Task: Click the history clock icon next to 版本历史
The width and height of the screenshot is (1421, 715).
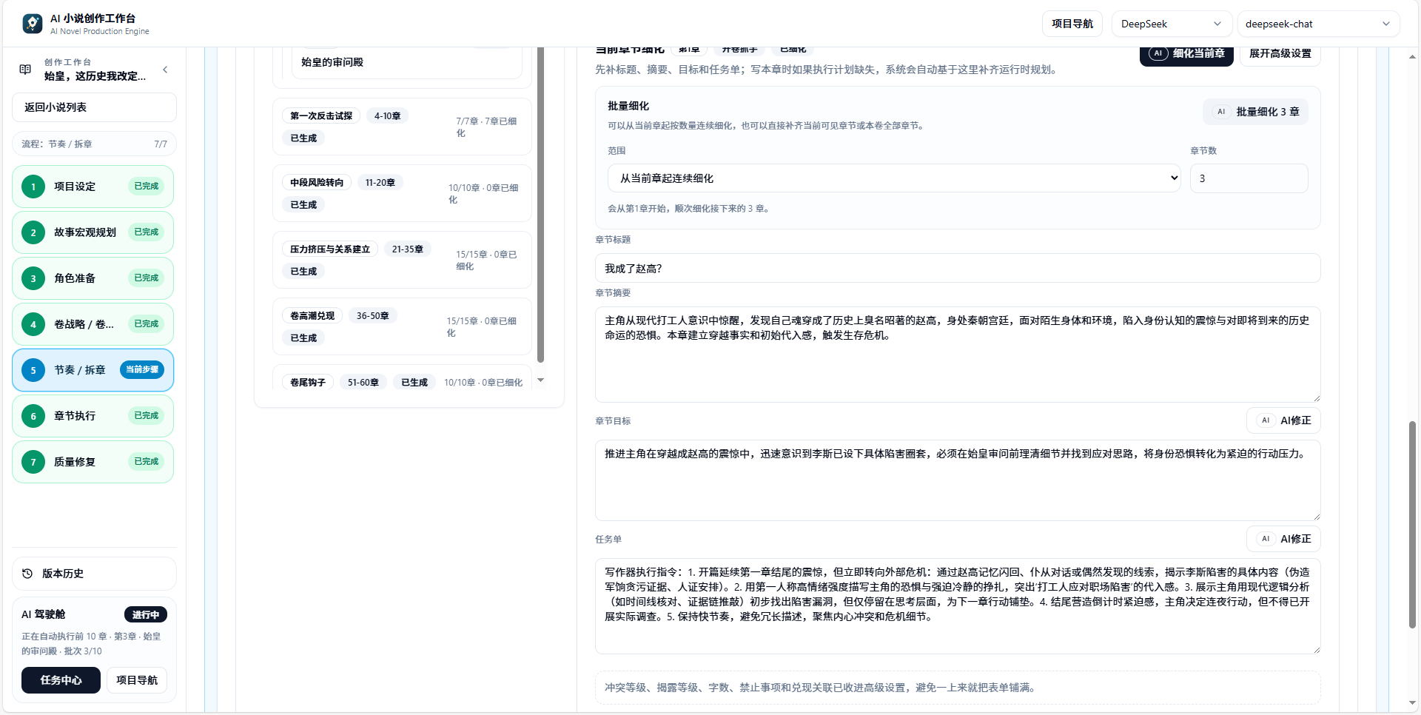Action: (x=27, y=574)
